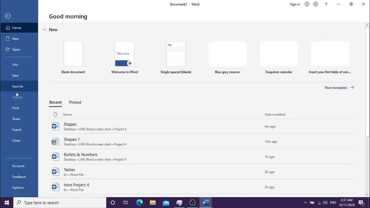Click the taskbar search box

[x=60, y=203]
